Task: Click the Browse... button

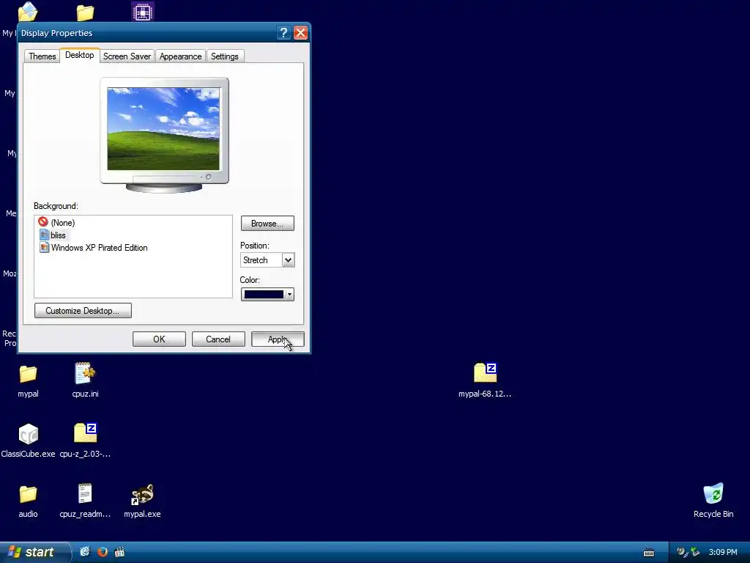Action: tap(267, 224)
